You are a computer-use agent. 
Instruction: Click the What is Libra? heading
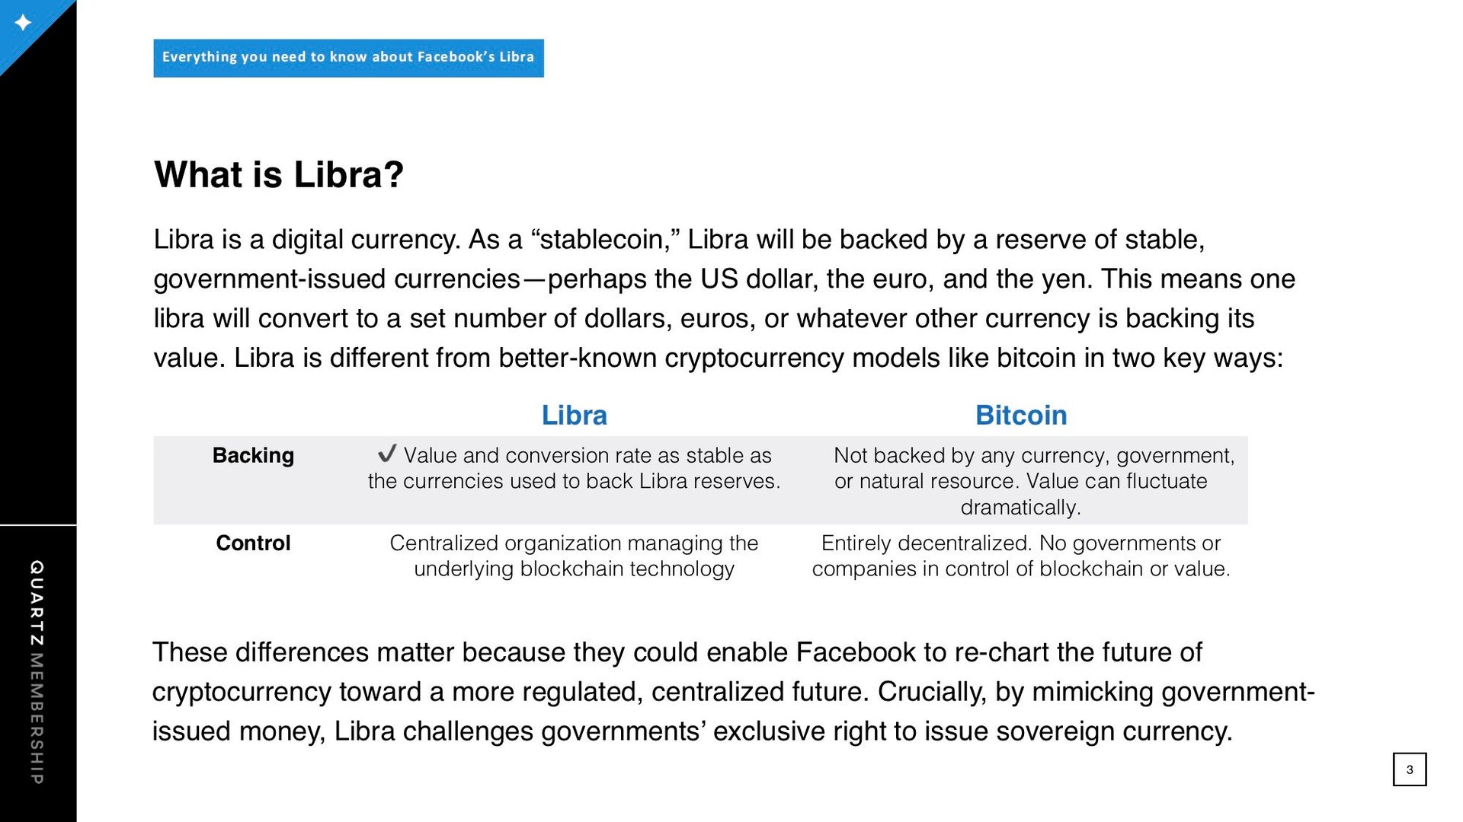click(x=279, y=175)
